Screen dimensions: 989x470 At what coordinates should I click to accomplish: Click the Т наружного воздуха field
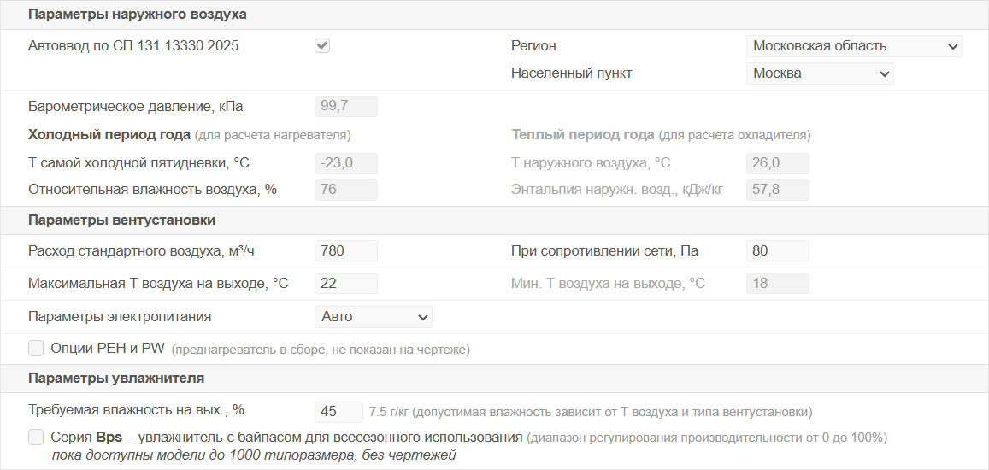click(x=777, y=163)
